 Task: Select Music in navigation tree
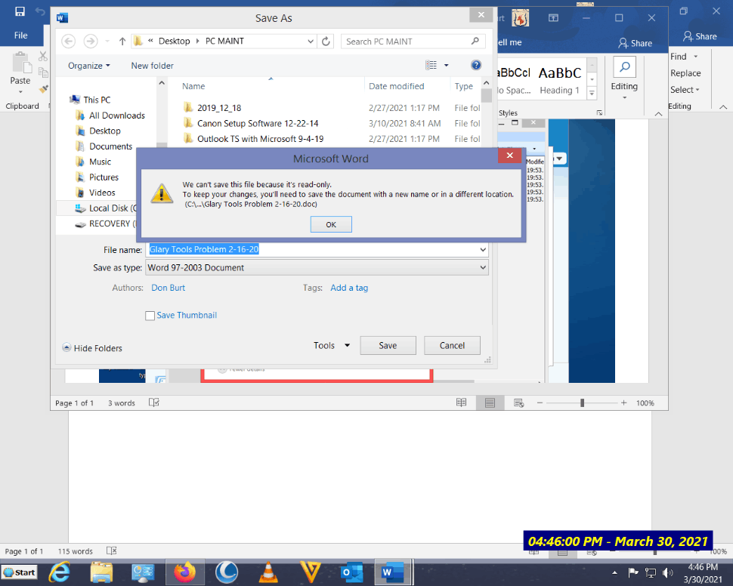point(100,162)
